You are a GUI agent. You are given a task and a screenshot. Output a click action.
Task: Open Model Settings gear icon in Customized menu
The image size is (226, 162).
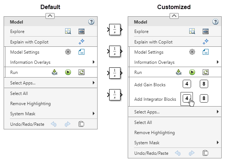click(192, 52)
